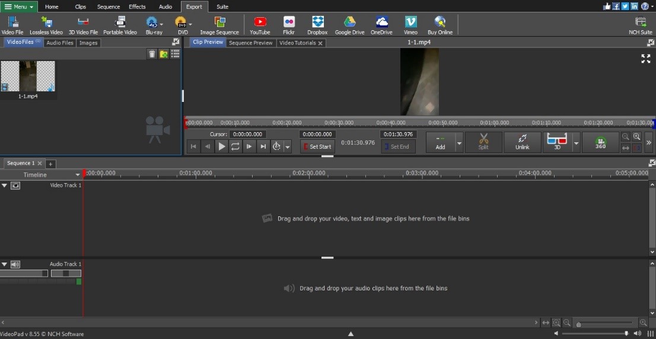This screenshot has height=339, width=656.
Task: Undock the clip bin panel
Action: (x=176, y=42)
